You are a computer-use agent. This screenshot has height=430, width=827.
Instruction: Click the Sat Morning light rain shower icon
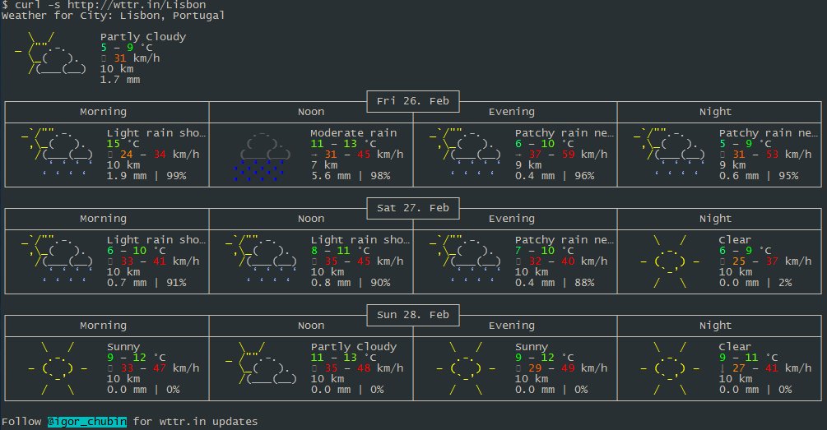tap(57, 258)
